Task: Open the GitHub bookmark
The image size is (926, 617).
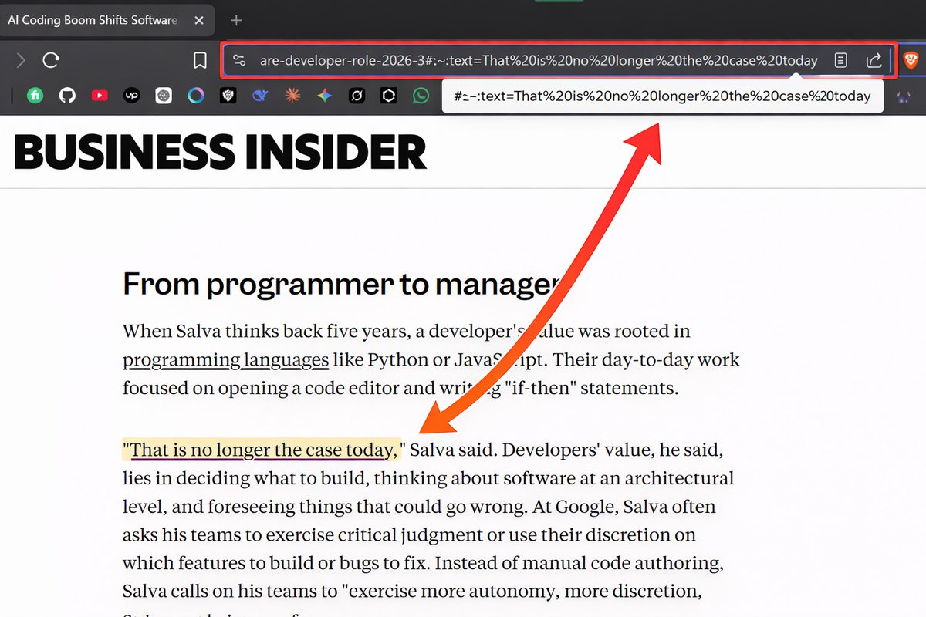Action: coord(68,96)
